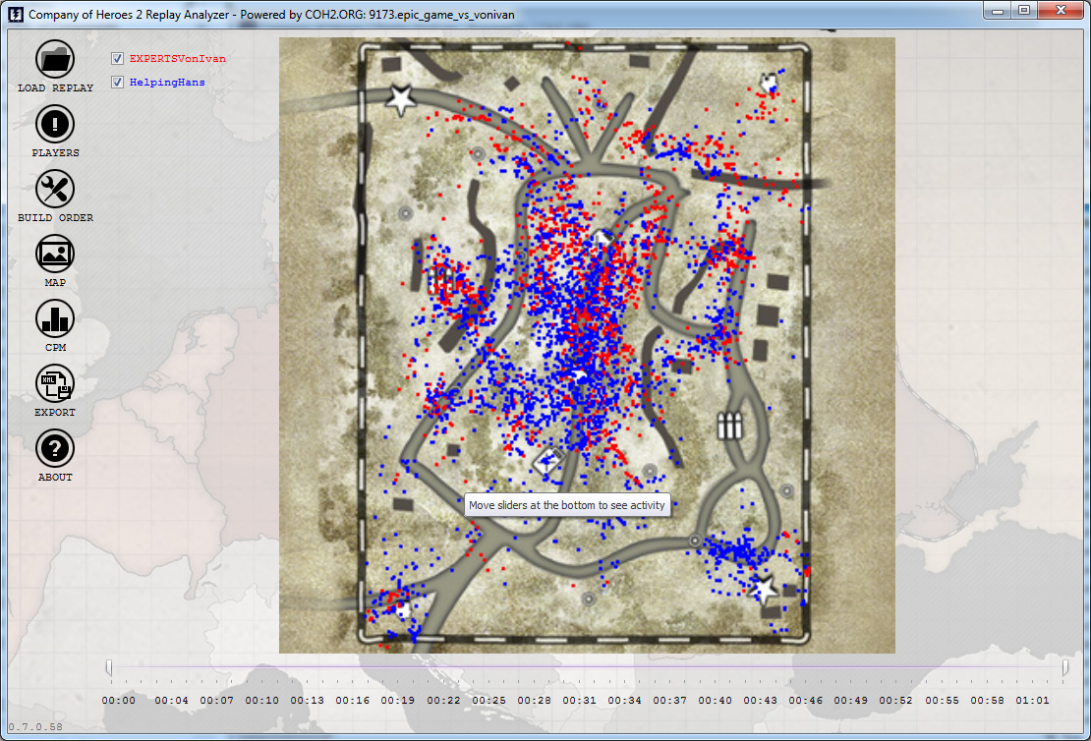Click the white star at map top-left
This screenshot has width=1091, height=741.
click(x=401, y=99)
